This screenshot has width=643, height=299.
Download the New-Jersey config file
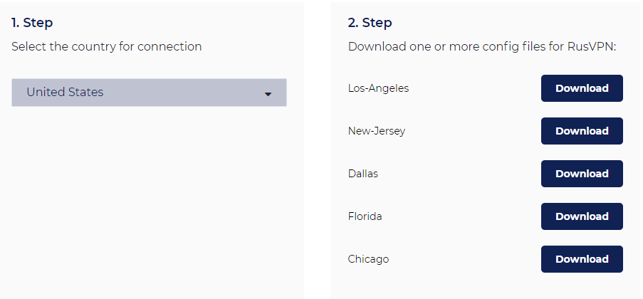pos(582,131)
